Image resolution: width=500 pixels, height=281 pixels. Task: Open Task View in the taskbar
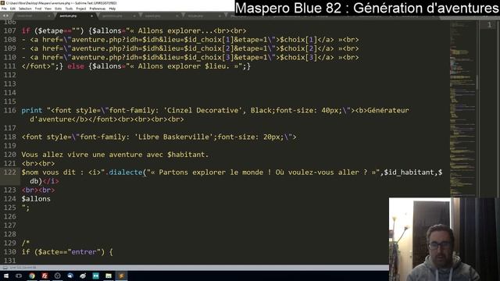[x=19, y=276]
